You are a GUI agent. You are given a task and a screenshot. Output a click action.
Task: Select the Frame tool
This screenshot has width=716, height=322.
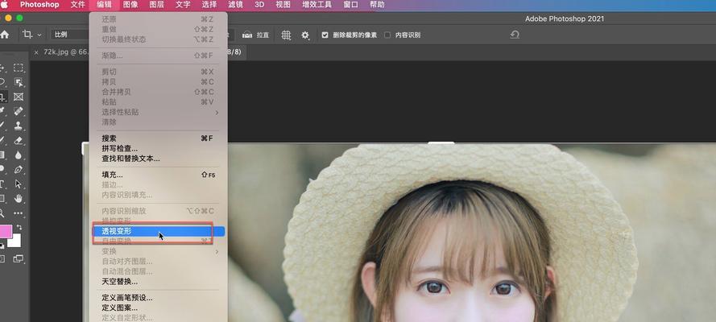(19, 97)
